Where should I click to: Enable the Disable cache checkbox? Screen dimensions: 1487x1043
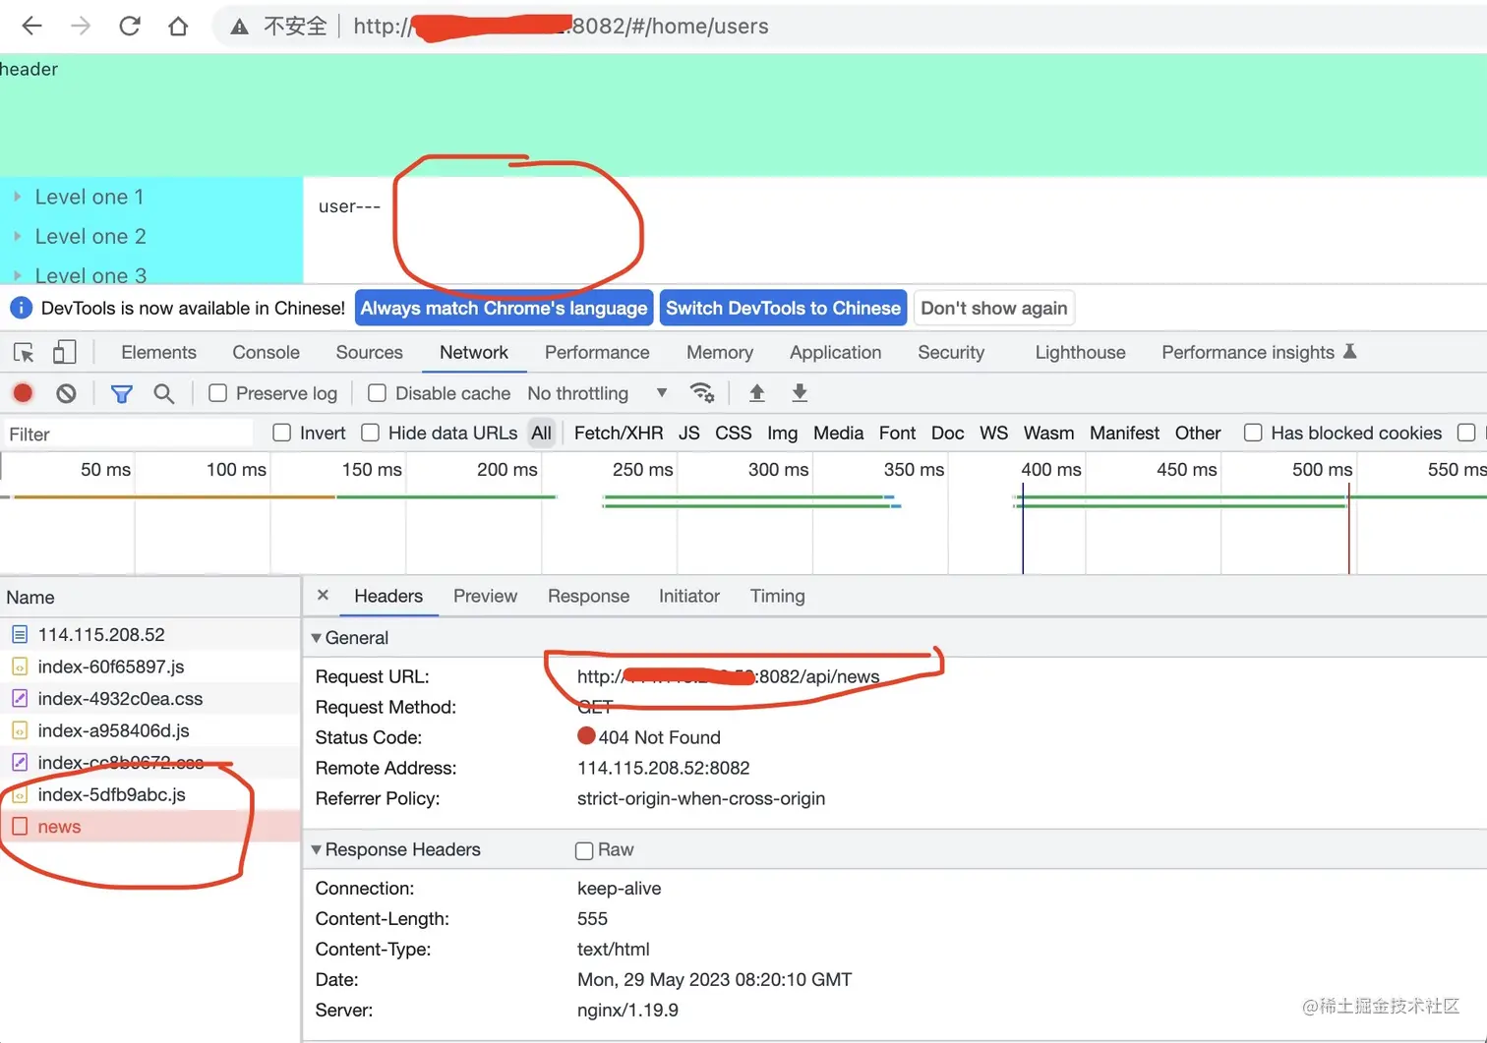click(377, 393)
